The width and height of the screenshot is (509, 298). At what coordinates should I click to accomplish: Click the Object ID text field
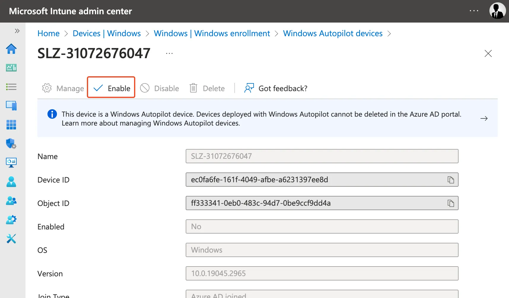[x=322, y=203]
